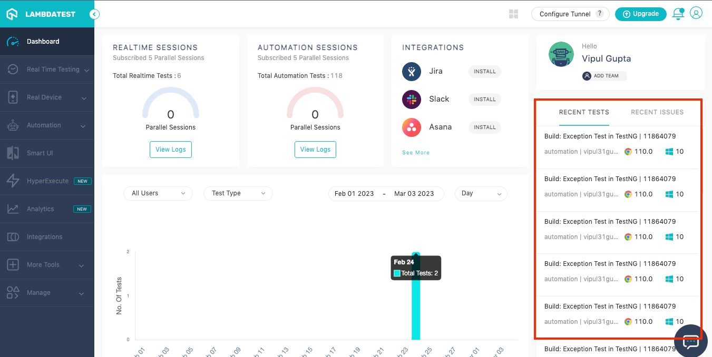The width and height of the screenshot is (712, 357).
Task: Install the Jira integration
Action: [x=485, y=72]
